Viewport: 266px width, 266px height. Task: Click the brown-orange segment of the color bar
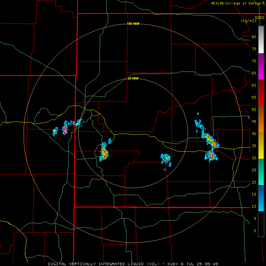pos(261,119)
